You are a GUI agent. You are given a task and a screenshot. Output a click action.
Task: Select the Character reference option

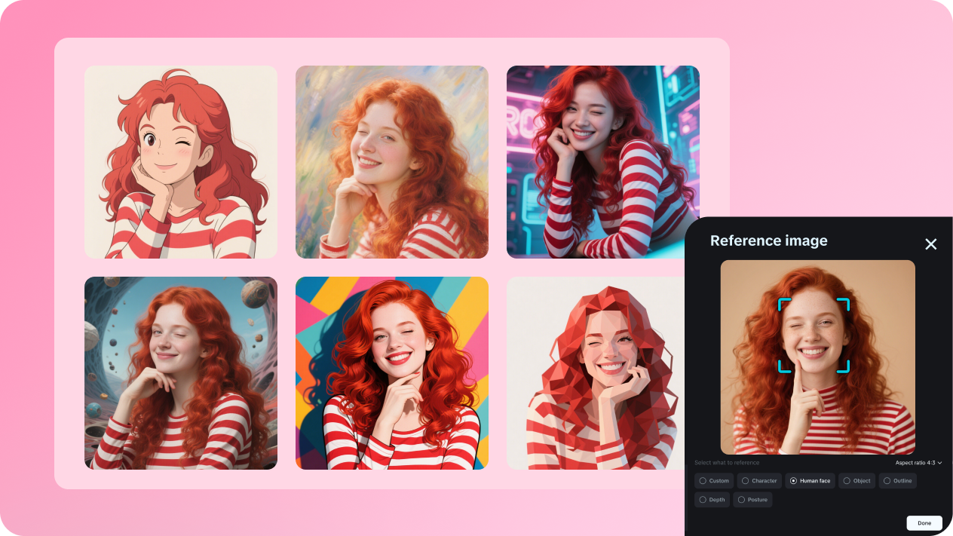click(x=758, y=480)
